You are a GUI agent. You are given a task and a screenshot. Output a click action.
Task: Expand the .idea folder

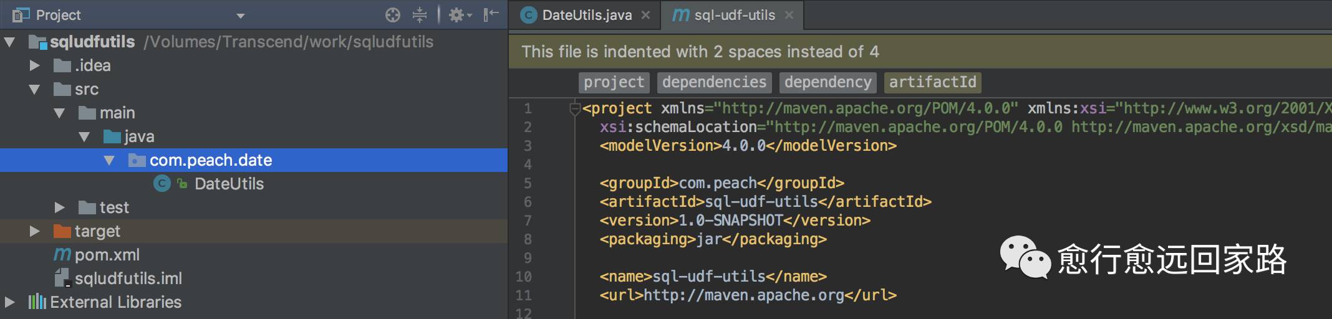pos(35,65)
